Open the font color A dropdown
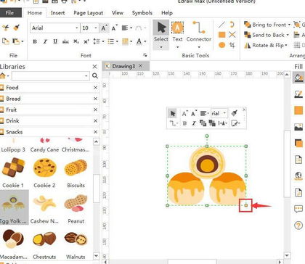Viewport: 305px width, 264px height. [145, 41]
